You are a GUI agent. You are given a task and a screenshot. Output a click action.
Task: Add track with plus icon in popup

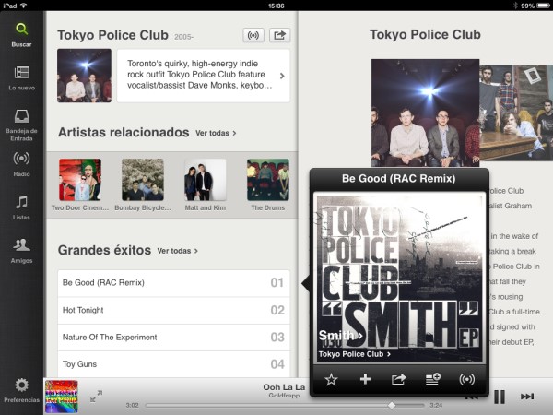pos(365,379)
